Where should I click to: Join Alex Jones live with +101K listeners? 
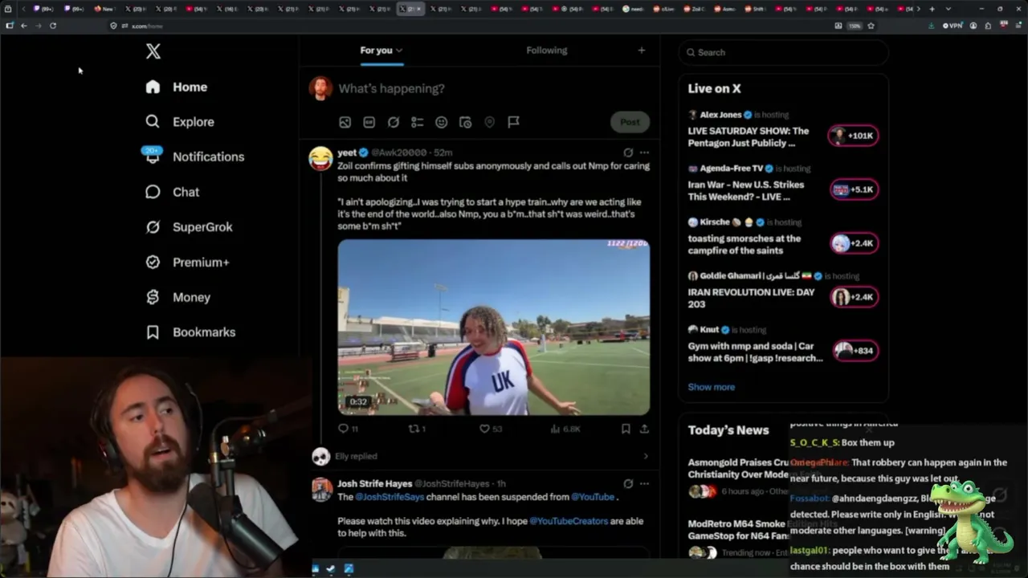pos(854,136)
